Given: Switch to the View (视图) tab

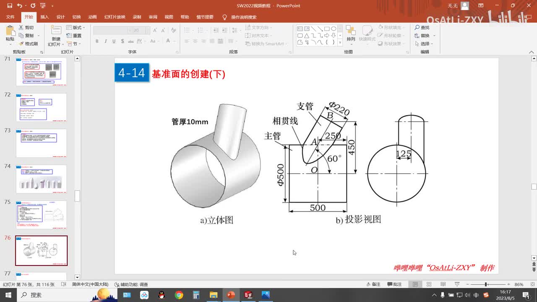Looking at the screenshot, I should click(169, 17).
